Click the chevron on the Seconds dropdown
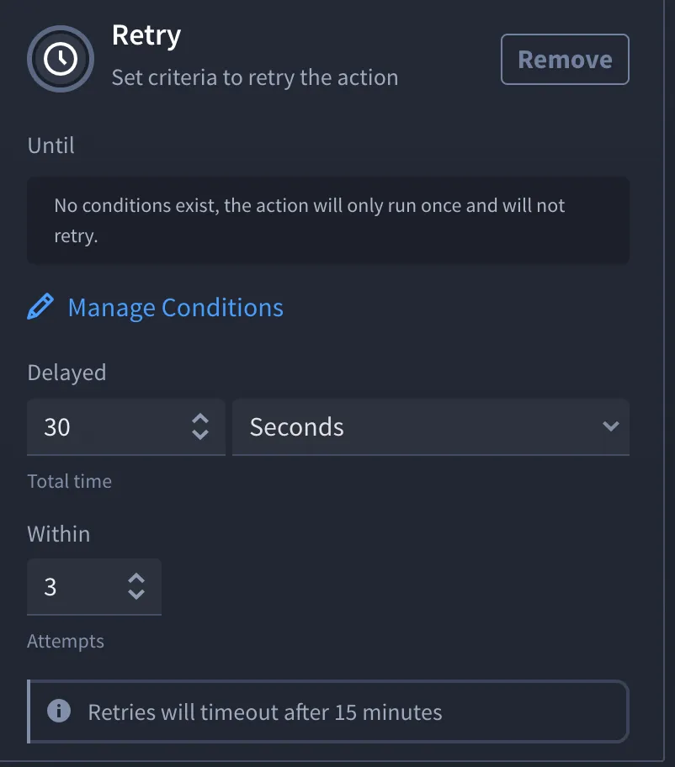675x767 pixels. tap(611, 426)
